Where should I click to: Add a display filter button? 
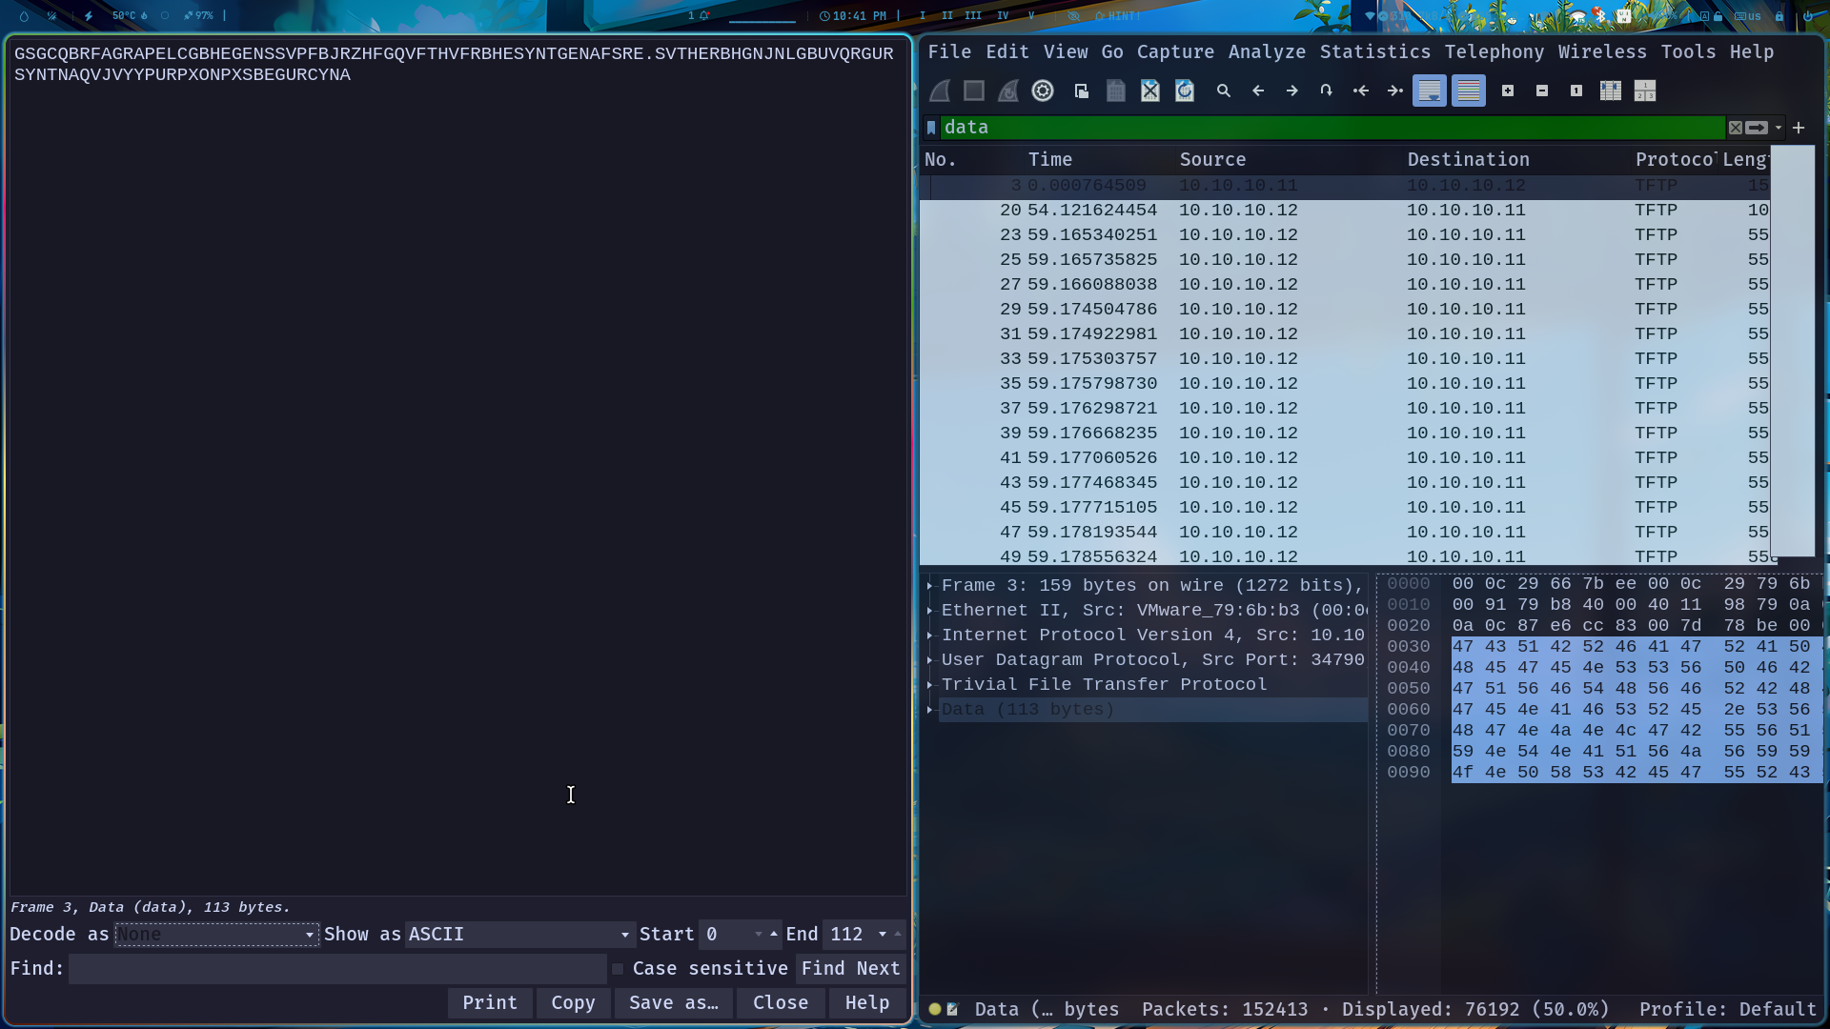click(x=1799, y=128)
